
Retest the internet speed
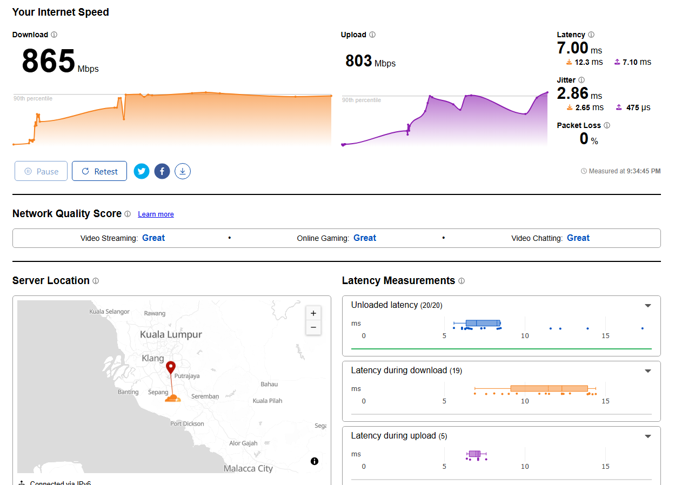99,171
